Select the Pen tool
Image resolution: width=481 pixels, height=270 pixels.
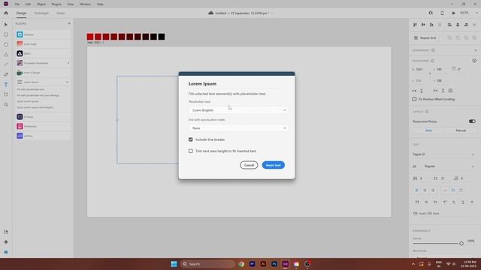(x=6, y=74)
